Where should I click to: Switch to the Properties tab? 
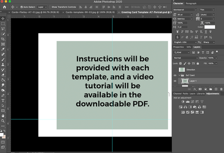[178, 47]
